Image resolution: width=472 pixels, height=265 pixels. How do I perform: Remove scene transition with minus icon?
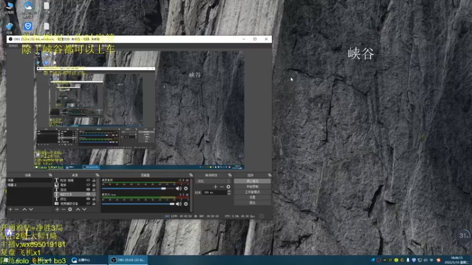222,187
